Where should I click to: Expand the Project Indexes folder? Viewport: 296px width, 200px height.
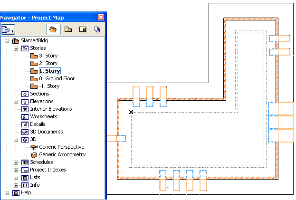16,170
